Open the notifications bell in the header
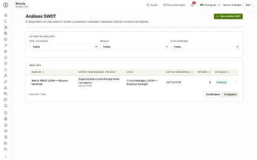Viewport: 257px width, 160px height. [192, 5]
